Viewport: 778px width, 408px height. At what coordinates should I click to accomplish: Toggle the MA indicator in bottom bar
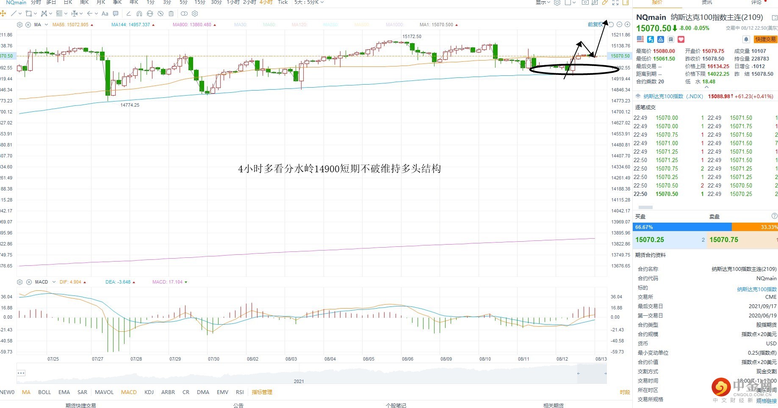pos(26,392)
